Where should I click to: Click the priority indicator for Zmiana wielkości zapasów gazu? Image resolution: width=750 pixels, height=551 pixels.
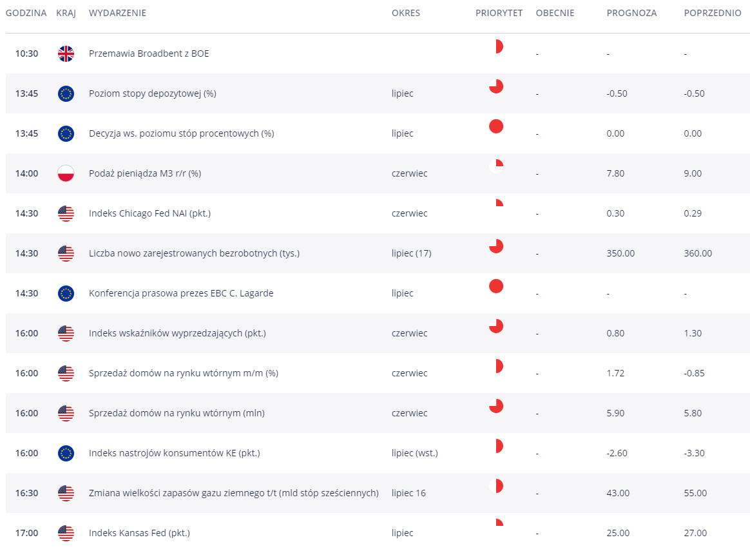497,486
